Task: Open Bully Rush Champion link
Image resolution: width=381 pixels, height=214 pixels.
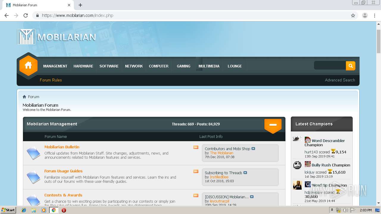Action: tap(331, 165)
